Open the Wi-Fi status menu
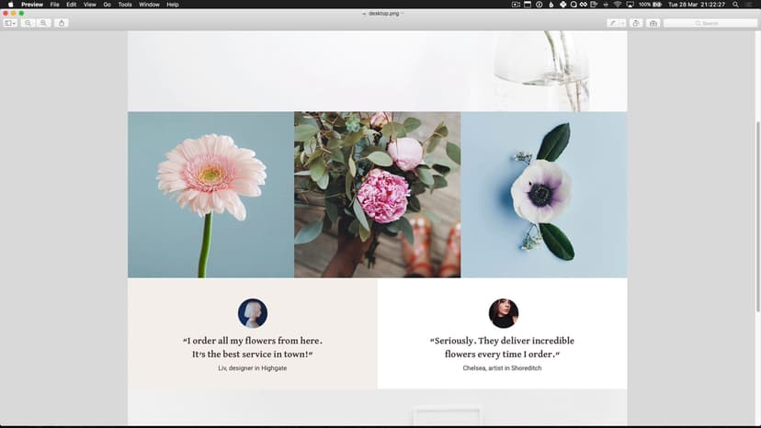Viewport: 761px width, 428px height. (x=618, y=5)
